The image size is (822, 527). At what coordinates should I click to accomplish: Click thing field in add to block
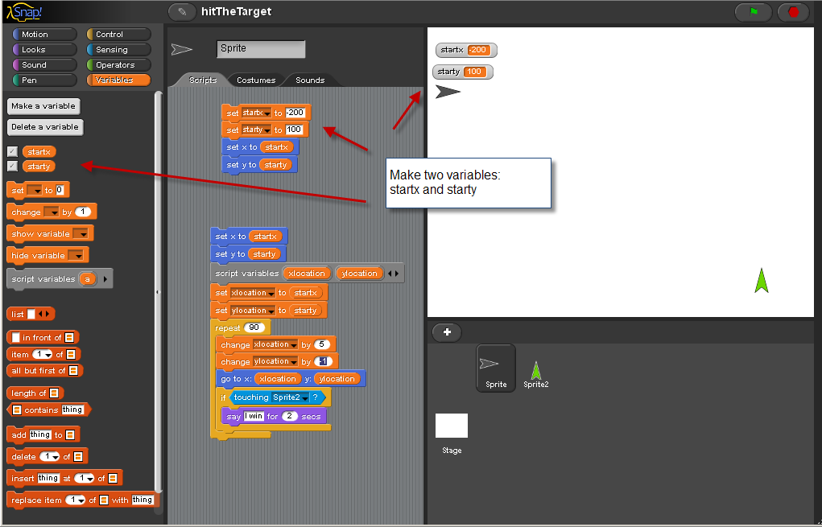pos(39,434)
